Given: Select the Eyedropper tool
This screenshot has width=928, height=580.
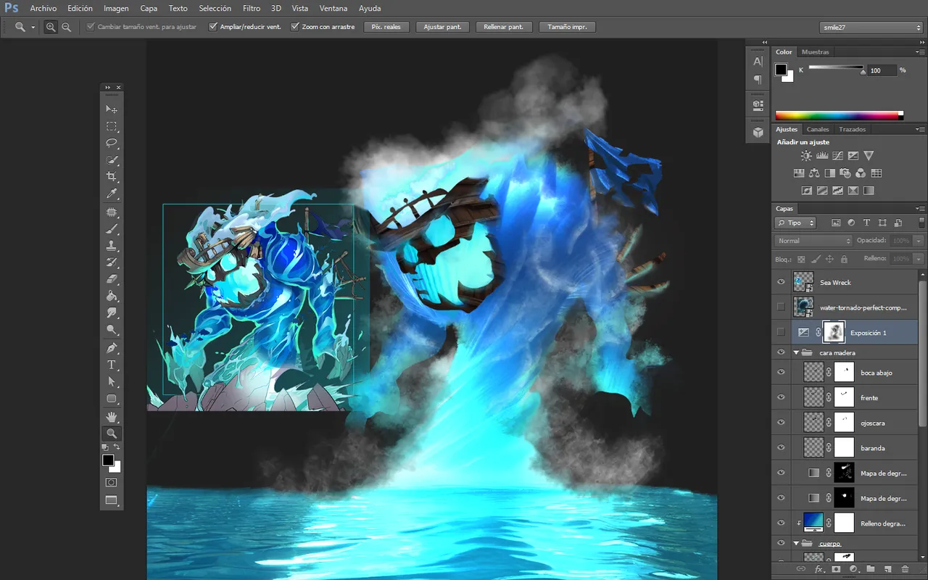Looking at the screenshot, I should click(x=112, y=194).
